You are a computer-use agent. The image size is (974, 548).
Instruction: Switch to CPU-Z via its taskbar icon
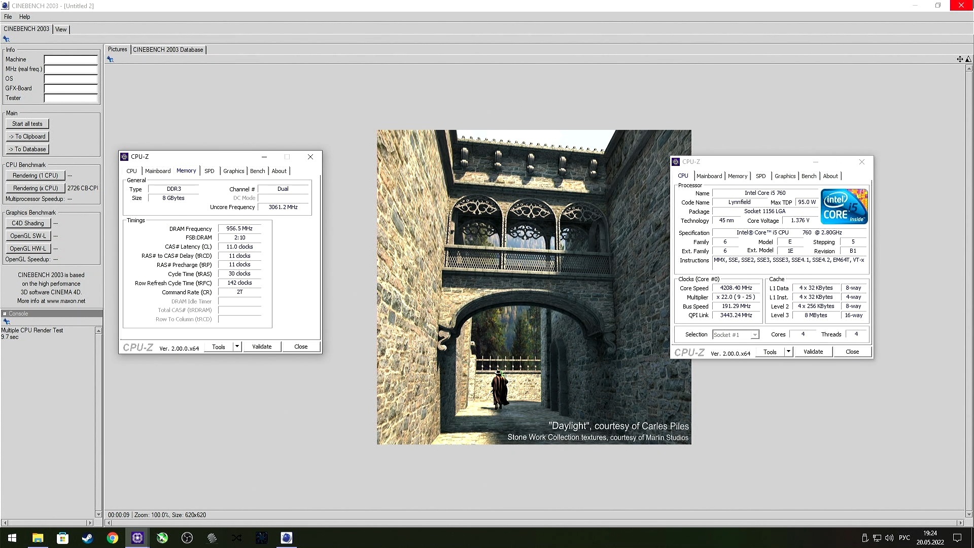pos(137,538)
